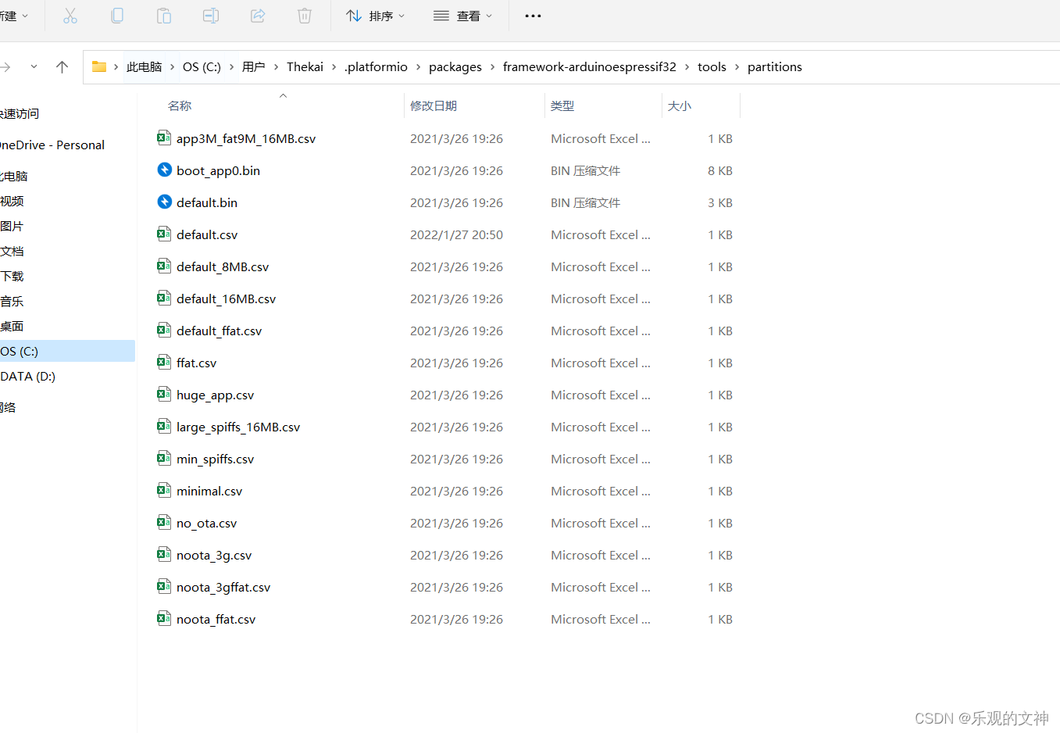1060x733 pixels.
Task: Click Excel icon of huge_app.csv
Action: (x=164, y=395)
